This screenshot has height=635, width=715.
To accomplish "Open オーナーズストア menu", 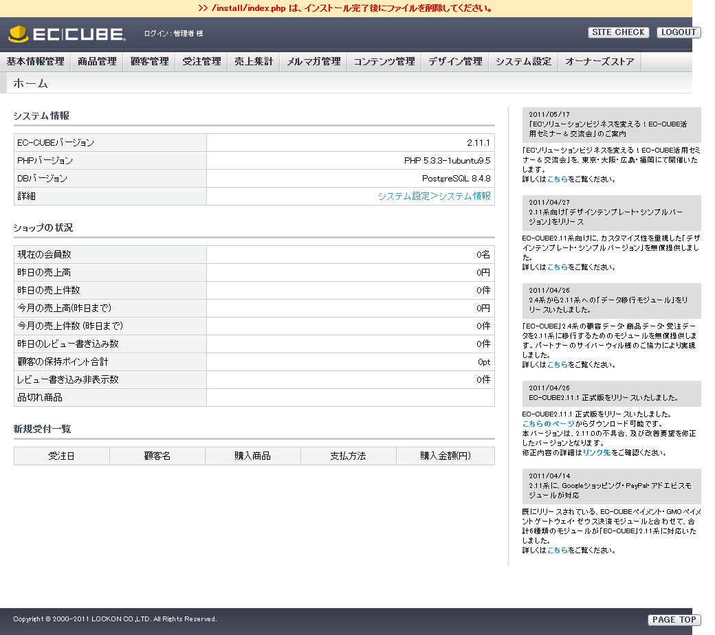I will pos(599,62).
